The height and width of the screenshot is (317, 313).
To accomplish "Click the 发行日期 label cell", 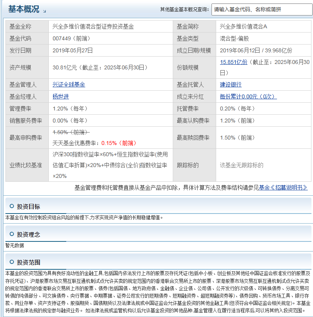I will [x=27, y=50].
